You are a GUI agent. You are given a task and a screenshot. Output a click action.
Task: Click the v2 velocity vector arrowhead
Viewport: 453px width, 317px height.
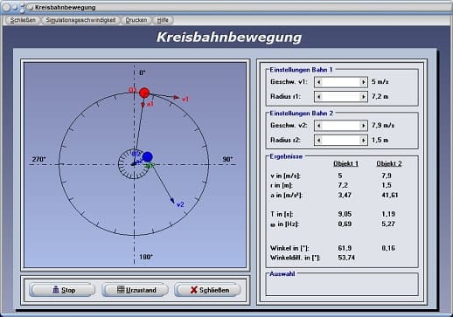click(172, 201)
